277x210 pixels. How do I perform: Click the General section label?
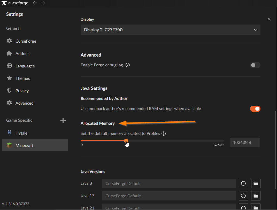(13, 28)
